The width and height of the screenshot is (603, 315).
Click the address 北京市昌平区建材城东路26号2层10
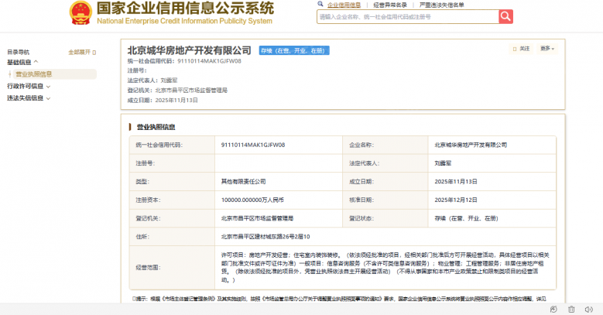click(x=266, y=237)
